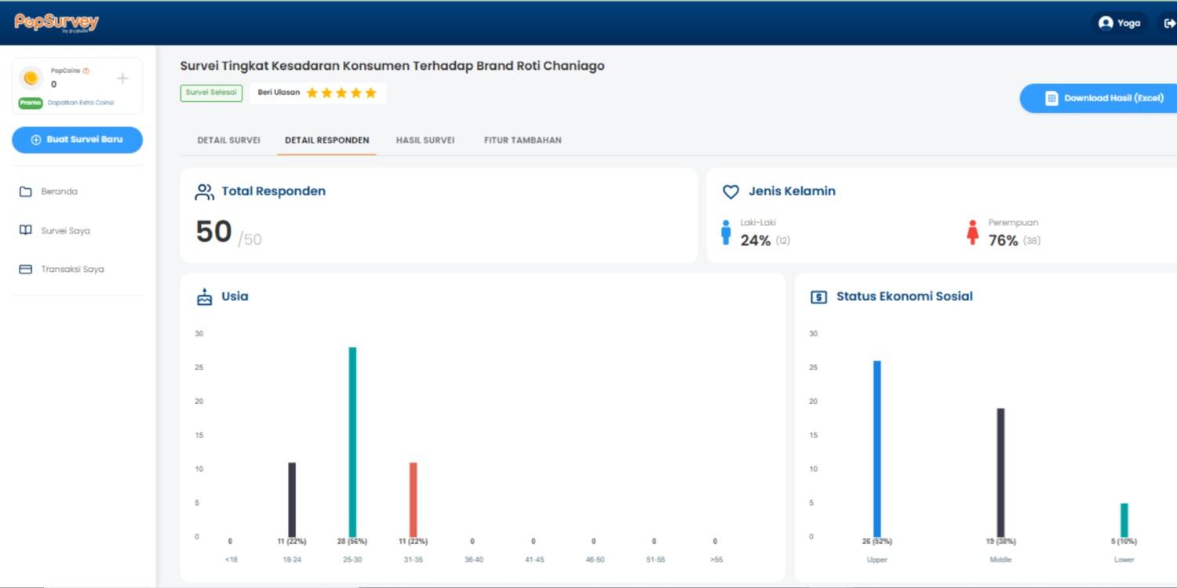Click the dark Middle status bar
The image size is (1177, 588).
tap(1000, 473)
